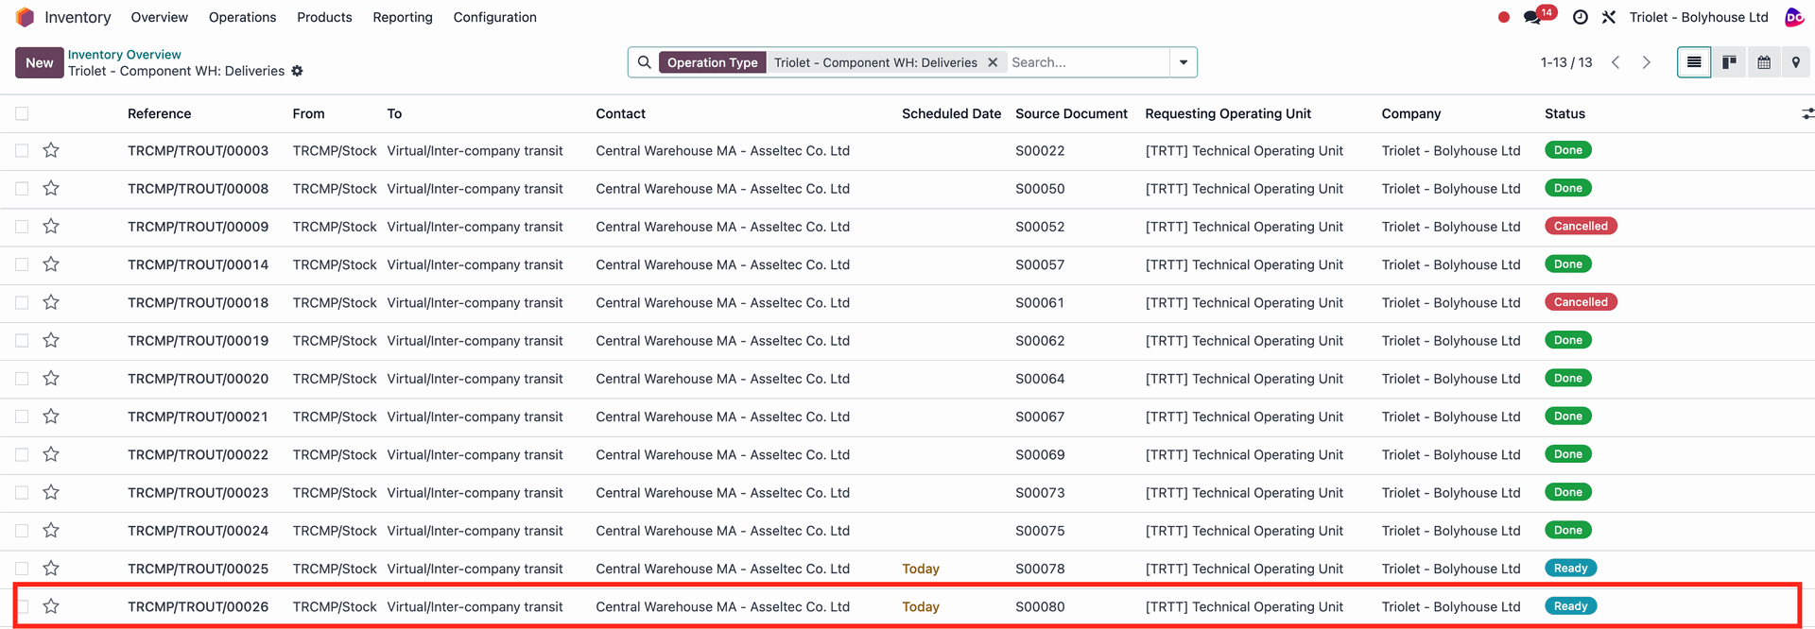The height and width of the screenshot is (629, 1815).
Task: Open the TRCMP/TROUT/00024 reference
Action: [198, 531]
